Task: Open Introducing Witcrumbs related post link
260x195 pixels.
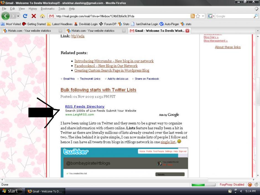Action: tap(114, 61)
